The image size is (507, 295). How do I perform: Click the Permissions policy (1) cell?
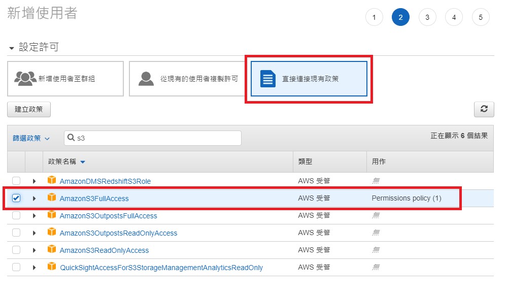tap(407, 198)
